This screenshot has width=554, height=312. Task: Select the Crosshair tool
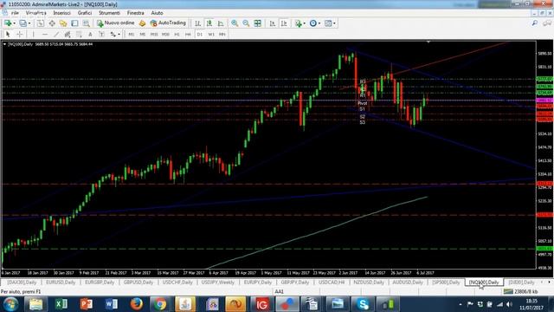[x=20, y=35]
